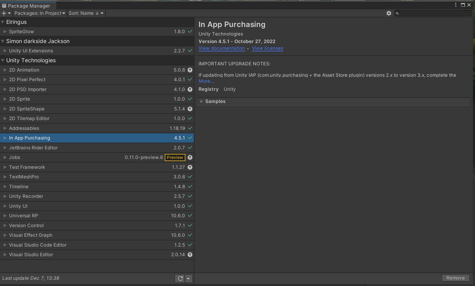Expand the Visual Effect Graph arrow
Viewport: 475px width, 286px height.
(x=5, y=235)
